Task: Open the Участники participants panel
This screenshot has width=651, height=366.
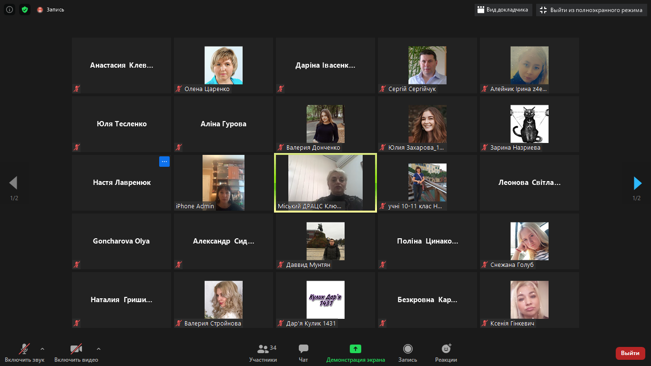Action: coord(263,354)
